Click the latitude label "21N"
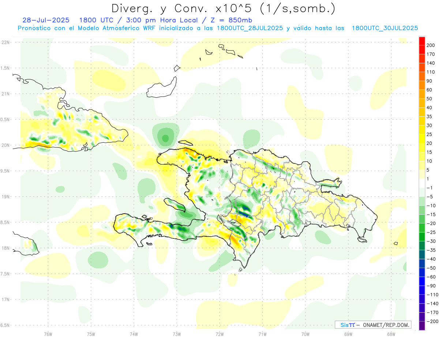Viewport: 439px width, 339px height. coord(5,94)
